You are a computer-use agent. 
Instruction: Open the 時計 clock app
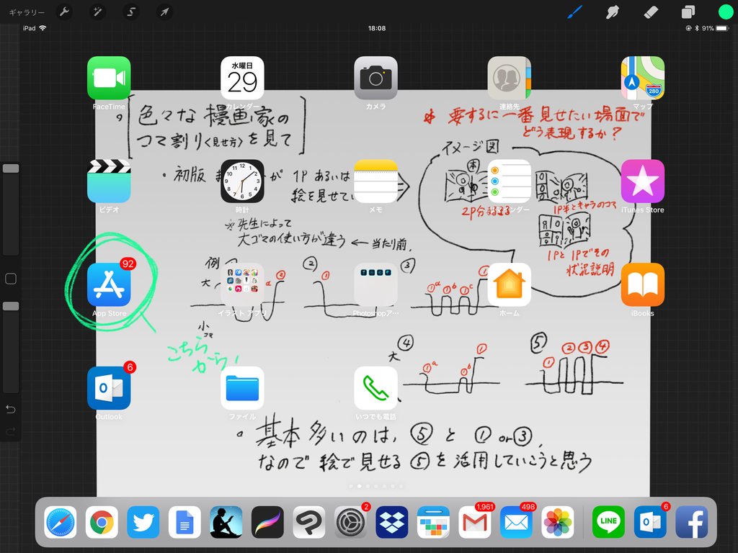click(242, 181)
